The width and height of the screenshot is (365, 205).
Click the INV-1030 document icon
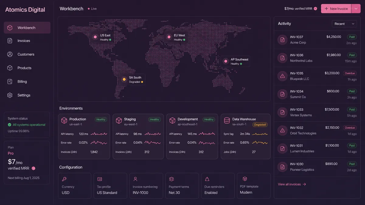(283, 167)
